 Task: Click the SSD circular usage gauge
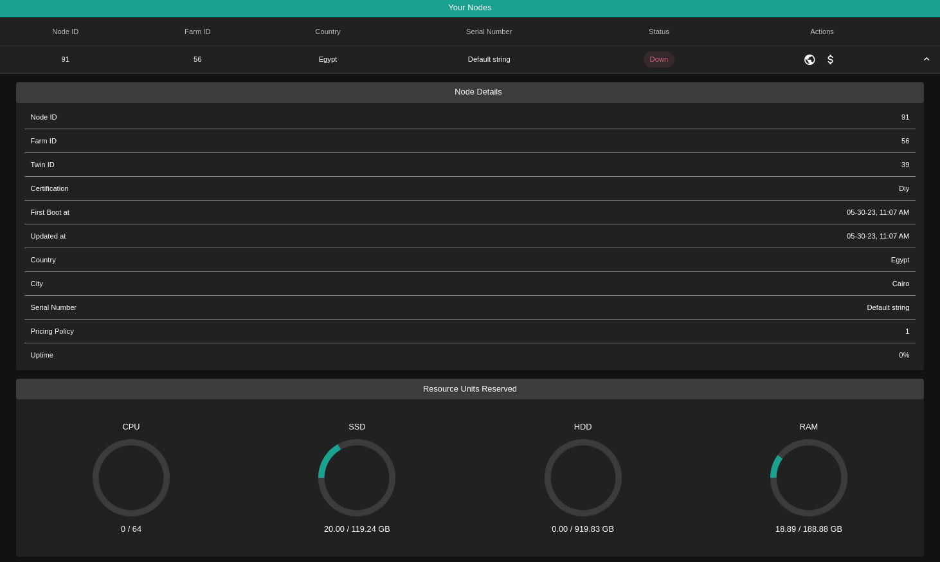[357, 478]
